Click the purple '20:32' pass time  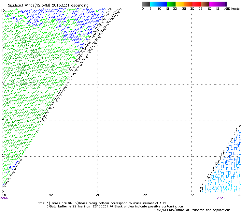221,198
